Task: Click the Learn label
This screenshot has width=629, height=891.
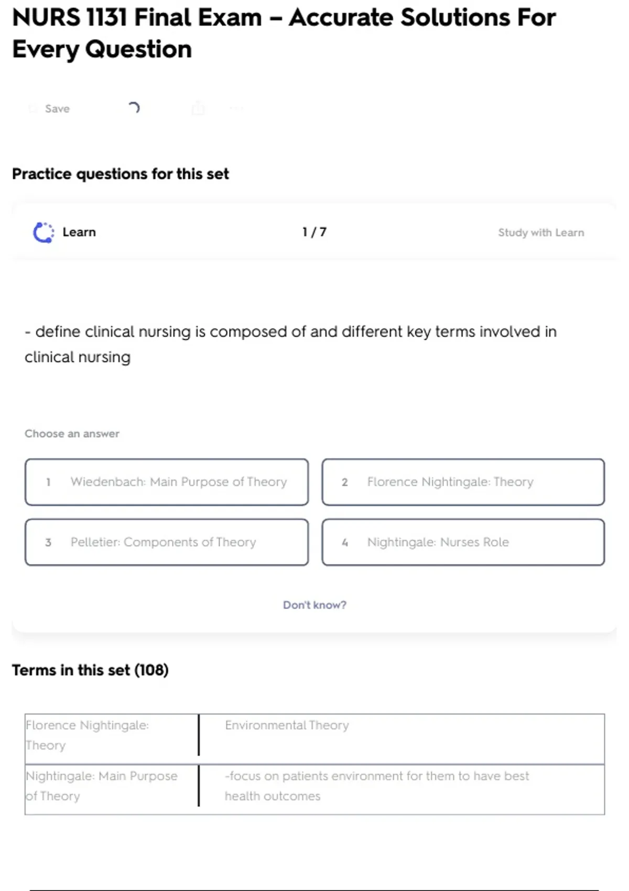Action: pyautogui.click(x=79, y=232)
